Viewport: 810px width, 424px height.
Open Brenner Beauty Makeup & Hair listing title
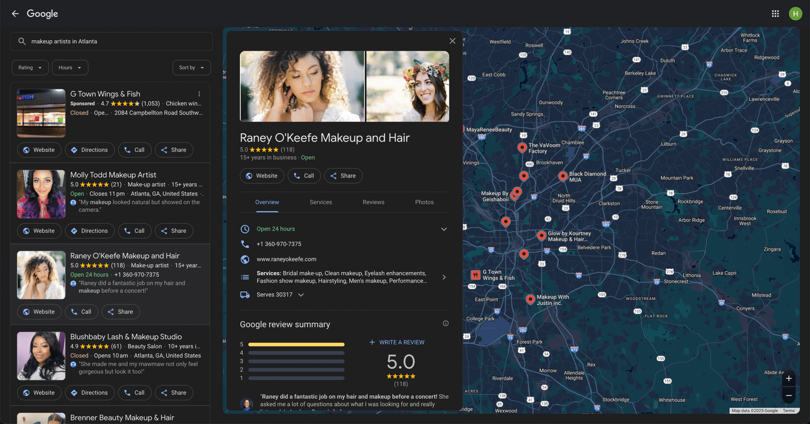(122, 418)
